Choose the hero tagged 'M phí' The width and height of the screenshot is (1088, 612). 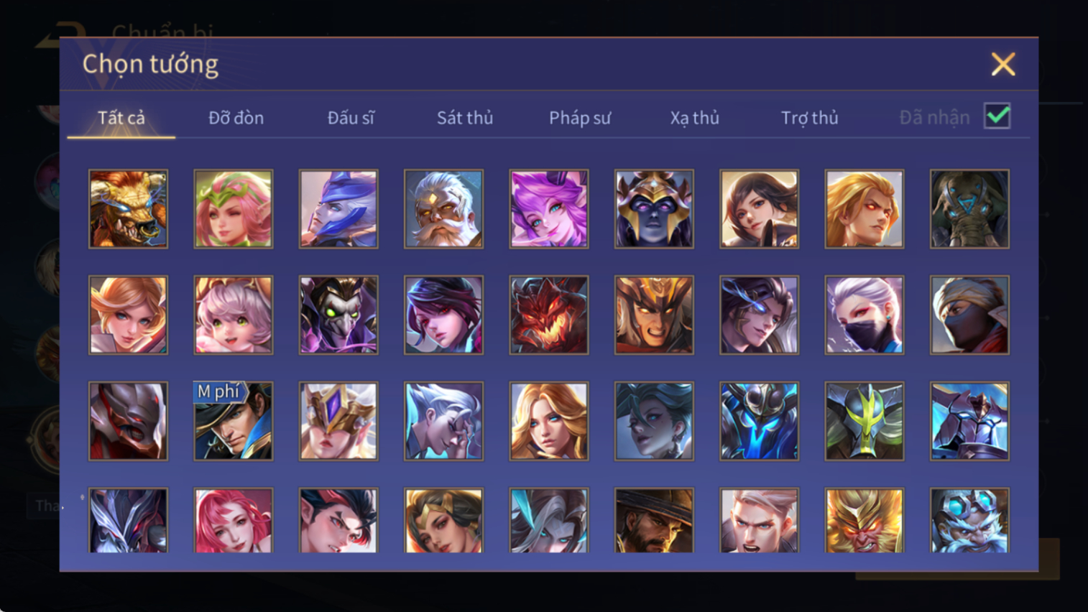234,421
